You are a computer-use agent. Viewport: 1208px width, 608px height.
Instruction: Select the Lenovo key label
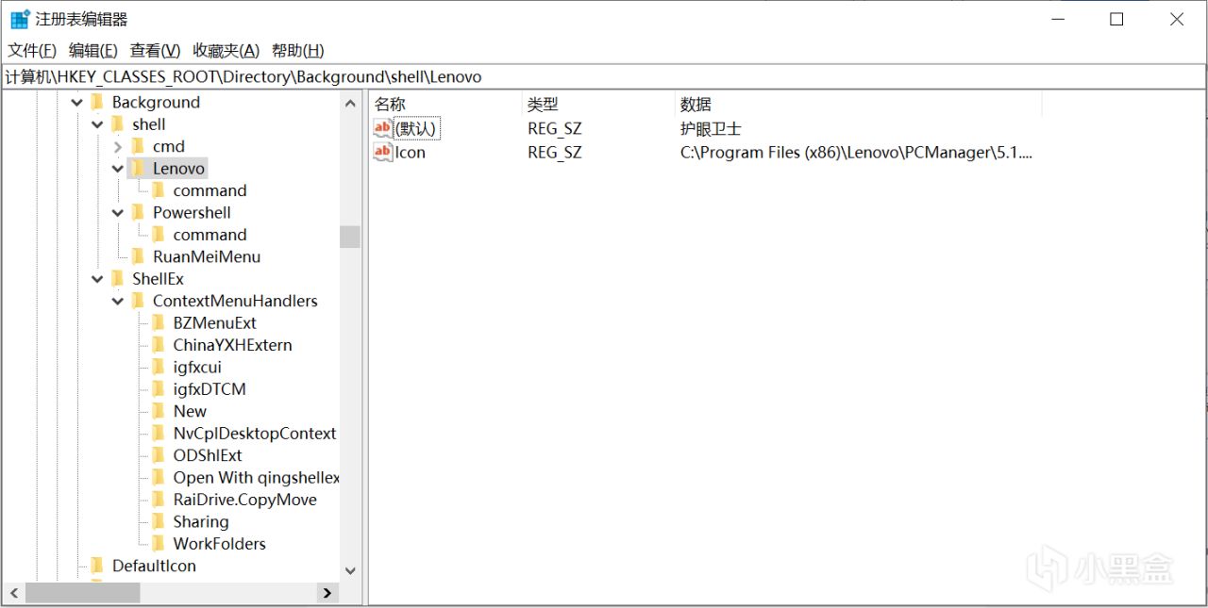coord(178,169)
